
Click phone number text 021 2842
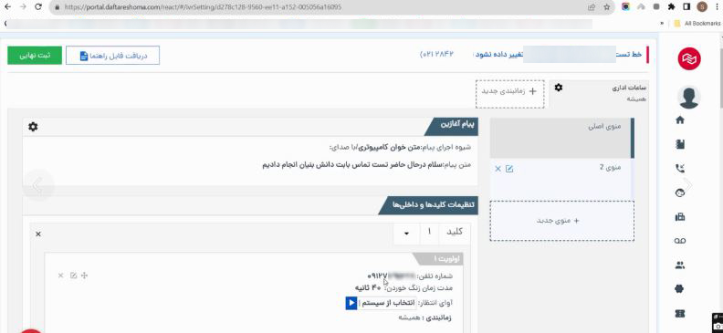click(436, 55)
